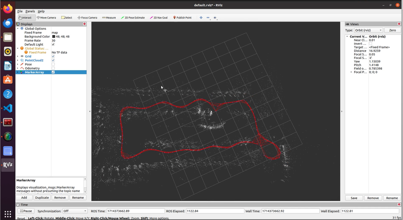Image resolution: width=403 pixels, height=220 pixels.
Task: Open the screenshot tool in the dock
Action: (8, 151)
